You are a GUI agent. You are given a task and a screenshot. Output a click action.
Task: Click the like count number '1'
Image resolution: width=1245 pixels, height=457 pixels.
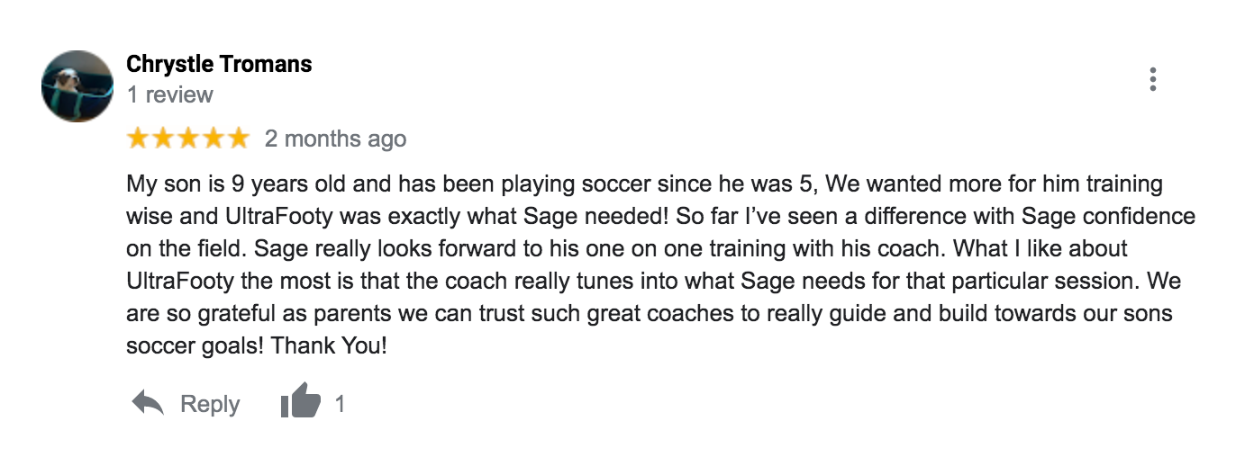(340, 405)
